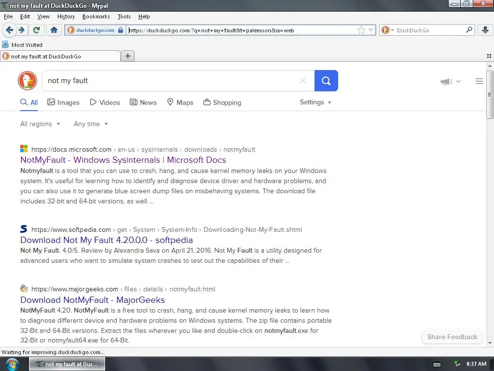Open the Tools menu

[x=124, y=16]
